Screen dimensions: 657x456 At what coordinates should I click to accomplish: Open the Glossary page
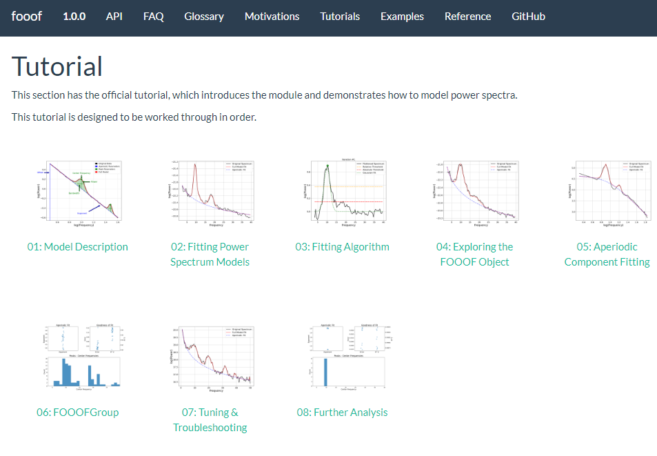click(x=204, y=17)
